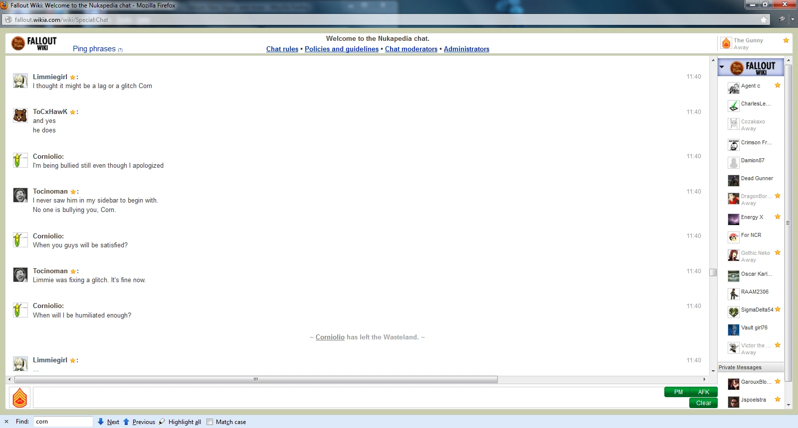Close the Find bar

[x=6, y=422]
